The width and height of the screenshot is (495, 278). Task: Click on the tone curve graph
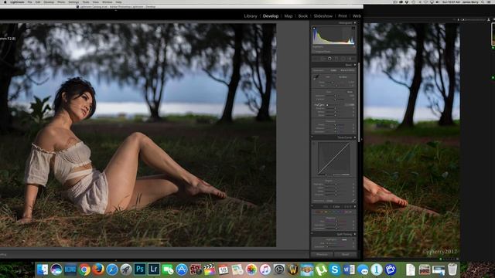[333, 158]
